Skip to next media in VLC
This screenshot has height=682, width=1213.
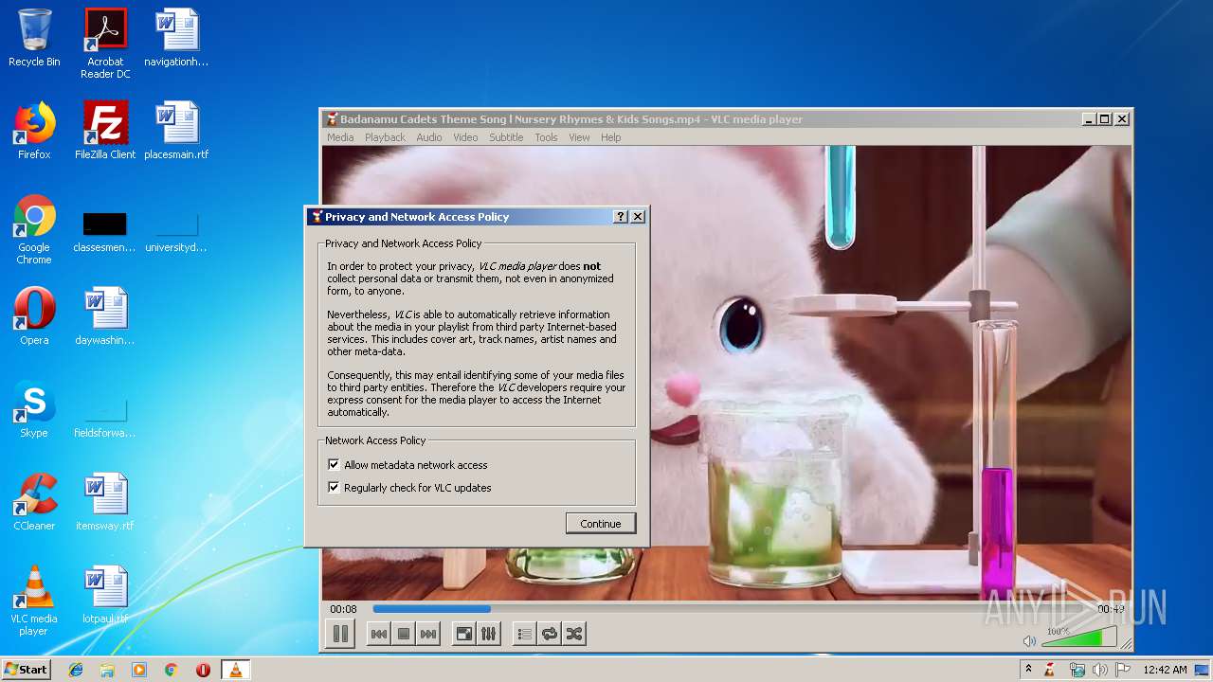(x=428, y=634)
